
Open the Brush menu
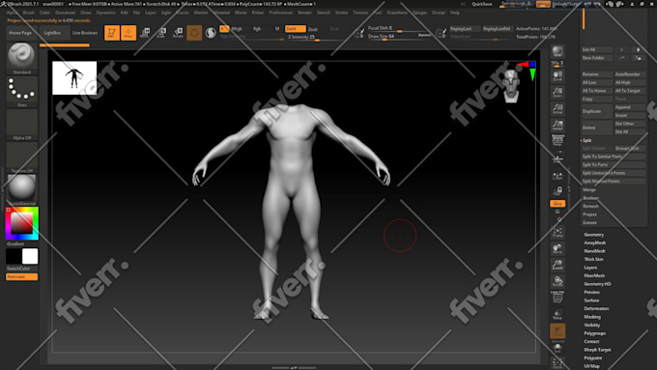pyautogui.click(x=28, y=13)
